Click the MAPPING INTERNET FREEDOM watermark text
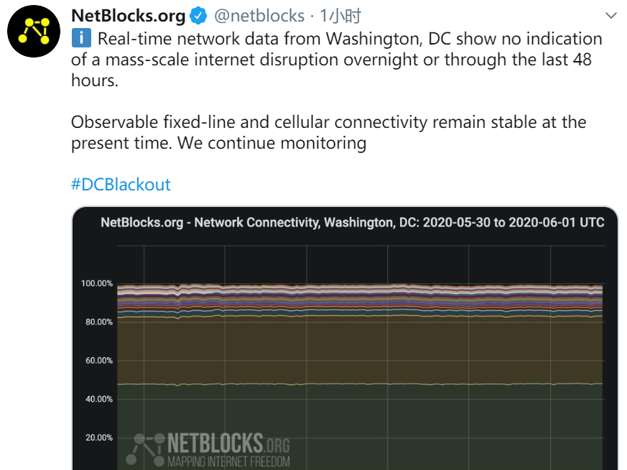Viewport: 627px width, 470px height. pyautogui.click(x=228, y=461)
